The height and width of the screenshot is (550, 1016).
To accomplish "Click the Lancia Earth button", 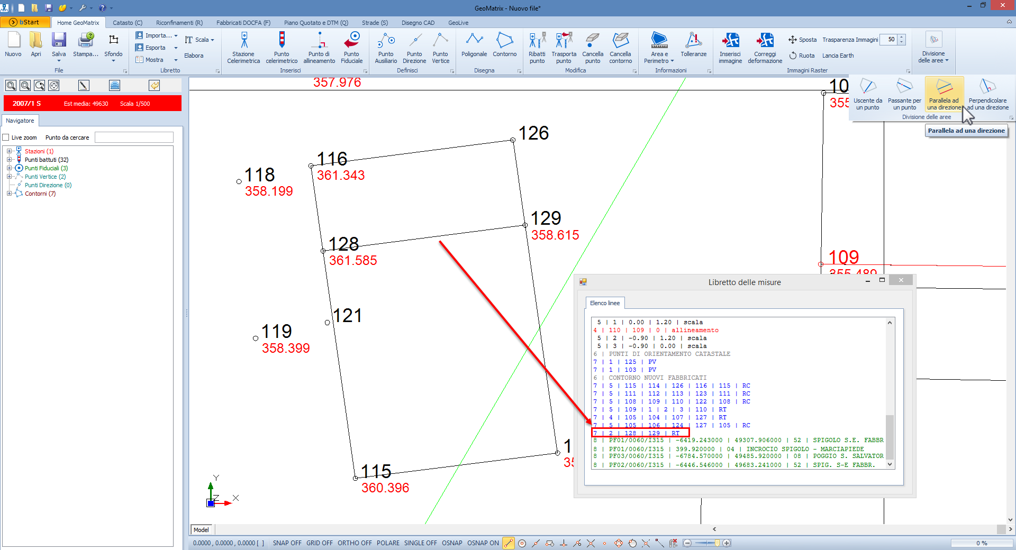I will [x=838, y=56].
